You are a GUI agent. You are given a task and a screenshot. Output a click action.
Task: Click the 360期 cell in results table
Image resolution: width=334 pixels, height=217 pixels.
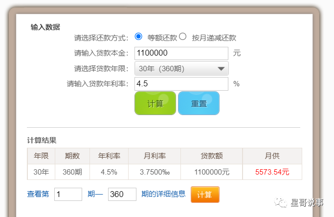coord(72,172)
